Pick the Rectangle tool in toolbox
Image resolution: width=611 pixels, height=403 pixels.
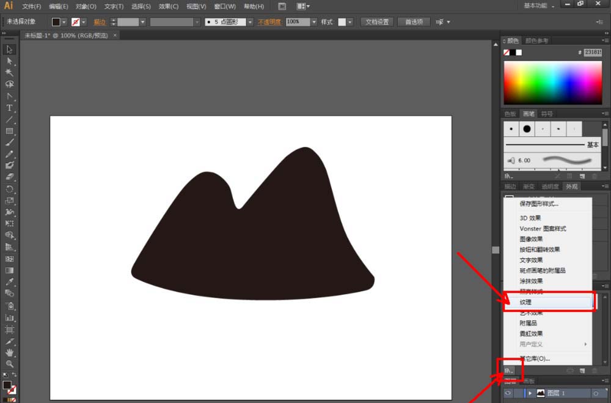[9, 131]
